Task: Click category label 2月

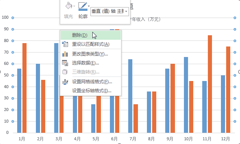Action: click(40, 139)
